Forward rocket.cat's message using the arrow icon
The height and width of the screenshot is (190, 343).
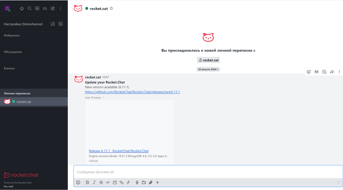(x=332, y=72)
